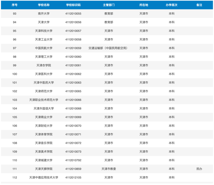This screenshot has width=214, height=185.
Task: Click the code 4112010058
Action: (x=73, y=39)
